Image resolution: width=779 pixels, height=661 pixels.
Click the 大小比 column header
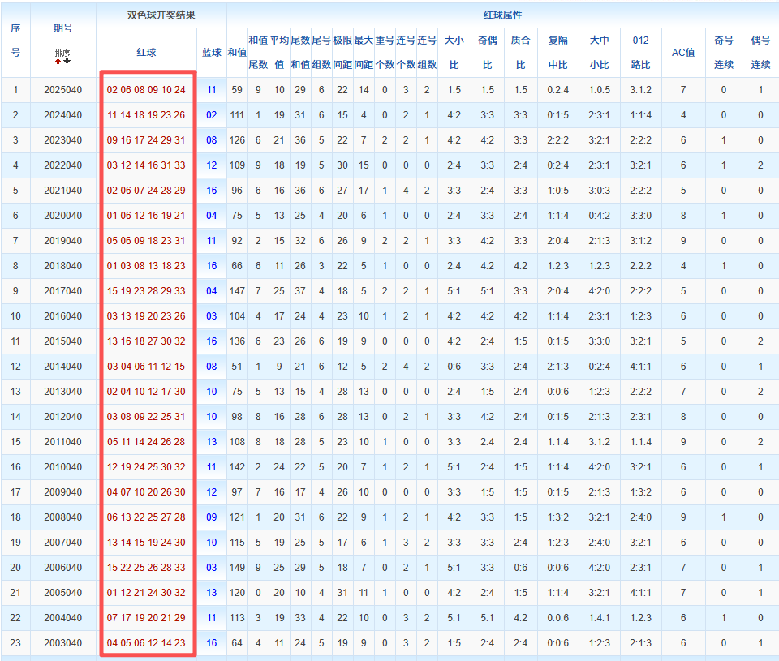point(454,52)
